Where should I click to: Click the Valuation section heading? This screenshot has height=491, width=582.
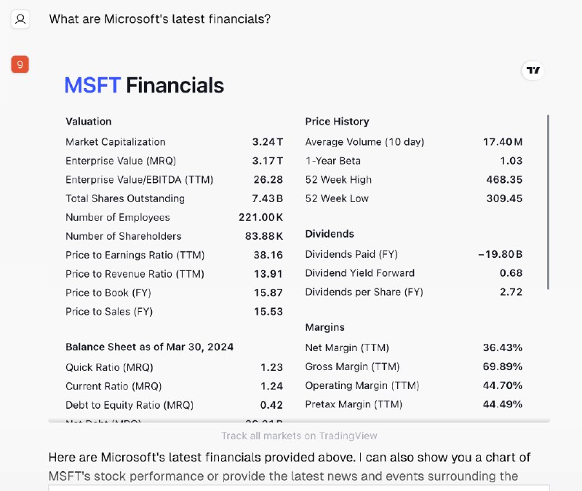(x=88, y=122)
